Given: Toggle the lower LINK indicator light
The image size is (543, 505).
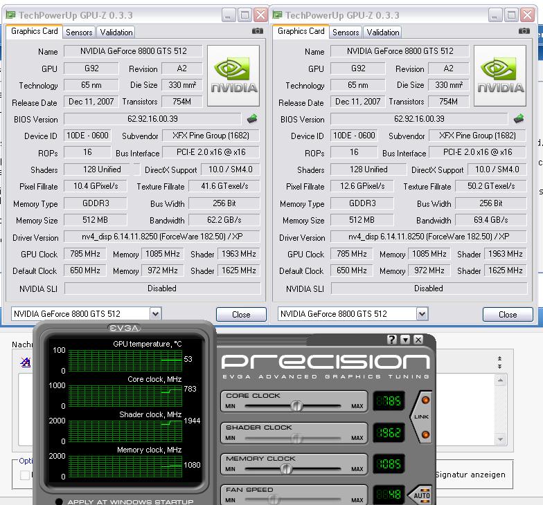Looking at the screenshot, I should tap(425, 434).
